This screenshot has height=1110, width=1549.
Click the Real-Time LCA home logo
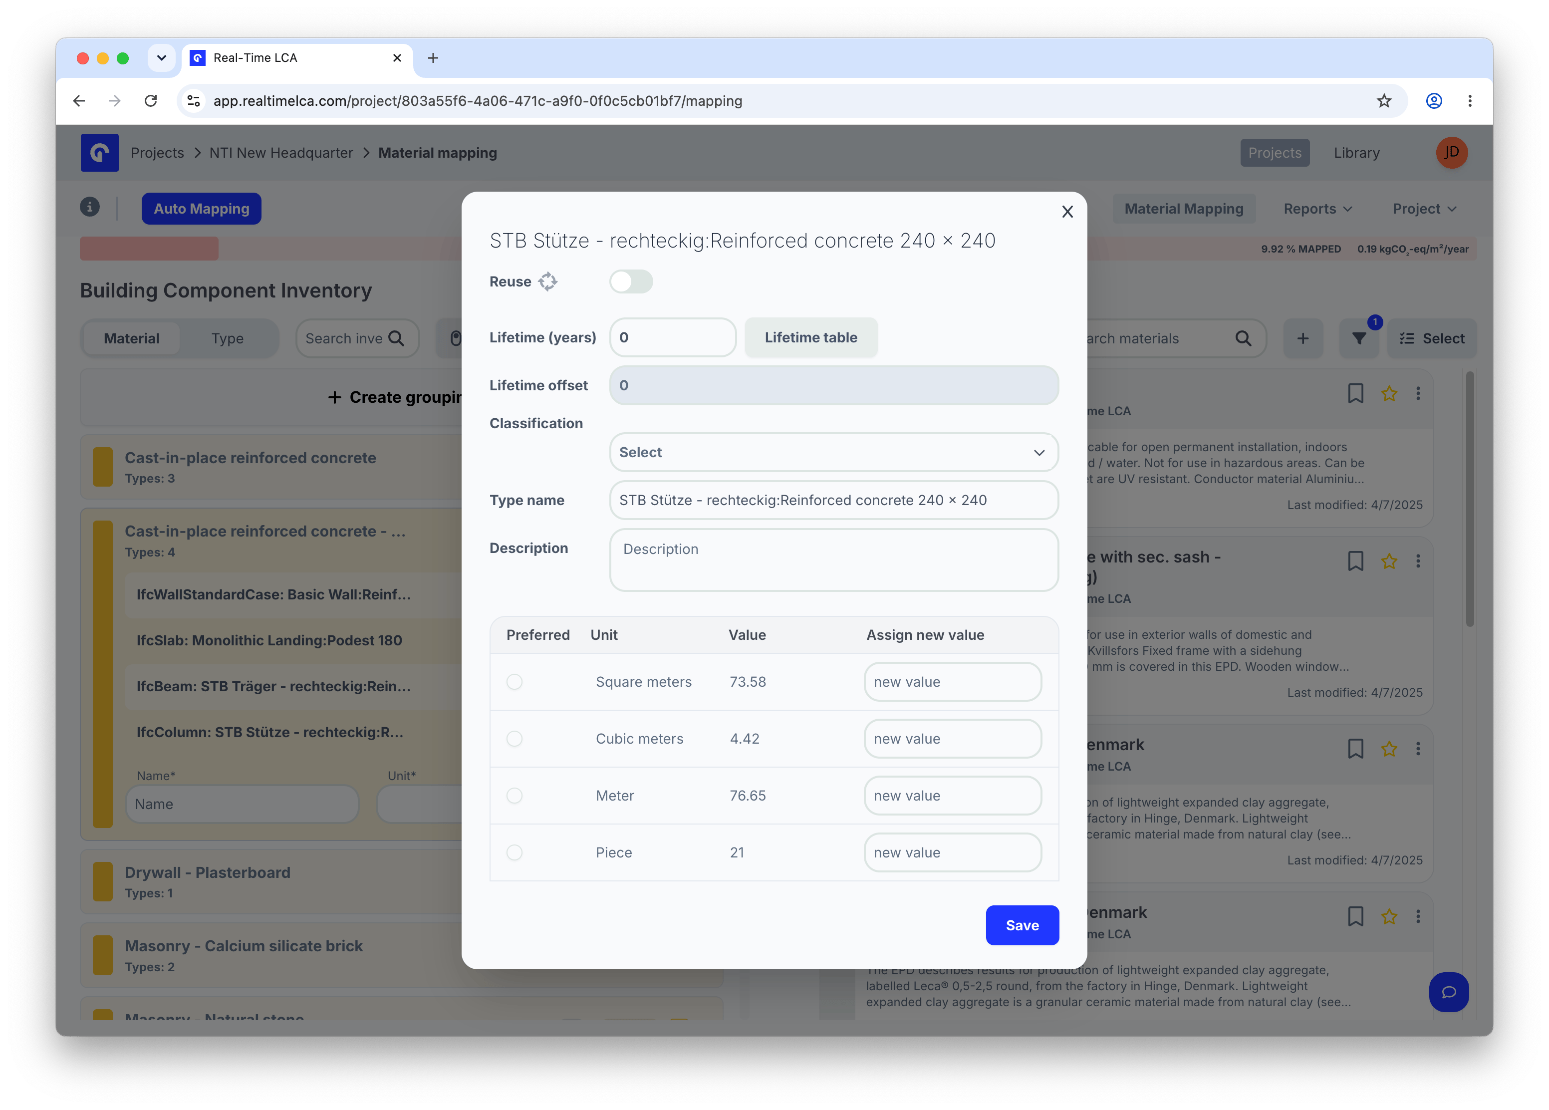(x=100, y=152)
